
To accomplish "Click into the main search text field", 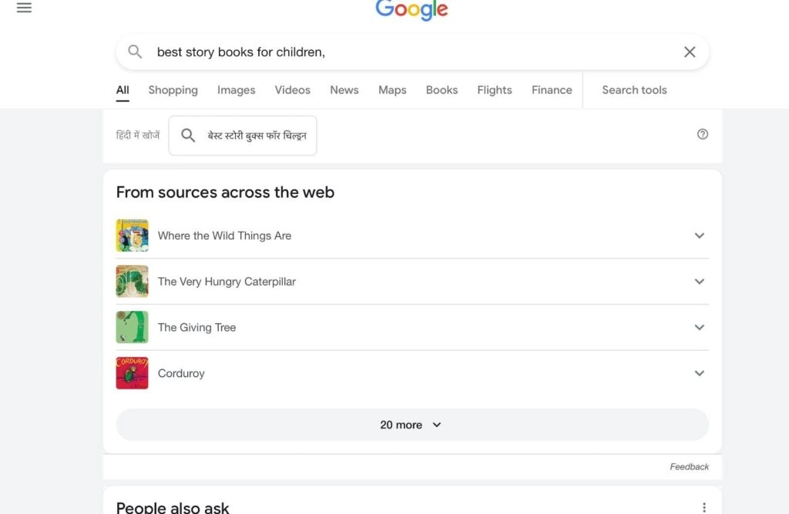I will [x=408, y=52].
